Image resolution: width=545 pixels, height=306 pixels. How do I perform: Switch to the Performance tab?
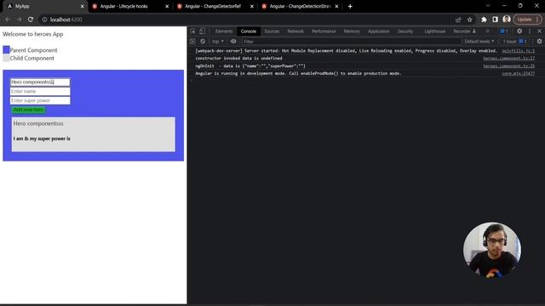[324, 31]
